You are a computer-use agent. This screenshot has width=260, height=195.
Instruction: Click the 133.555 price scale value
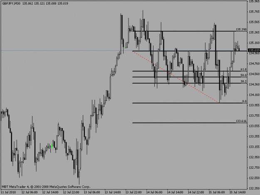click(x=254, y=126)
